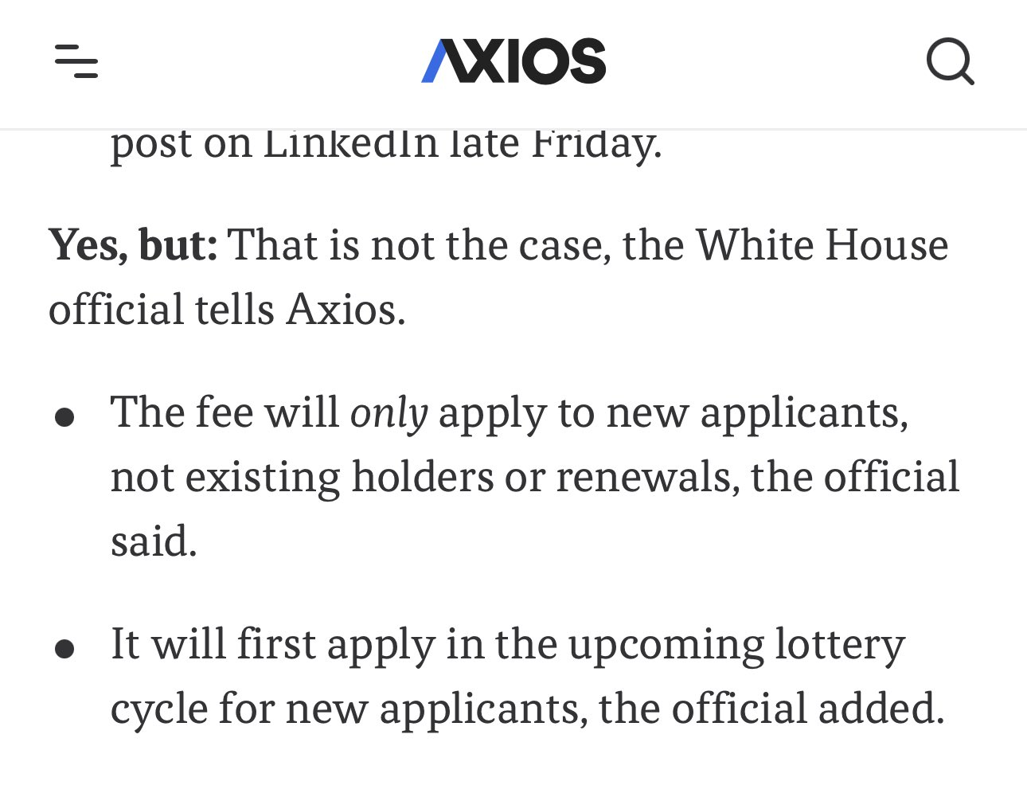The image size is (1027, 789).
Task: Click the words 'White House' in paragraph
Action: pos(822,244)
